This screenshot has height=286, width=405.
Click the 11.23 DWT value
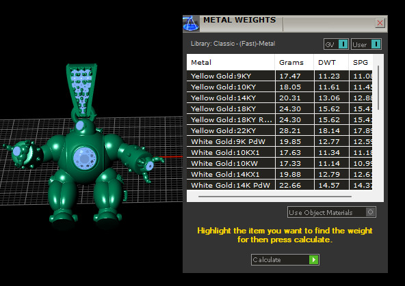point(329,76)
